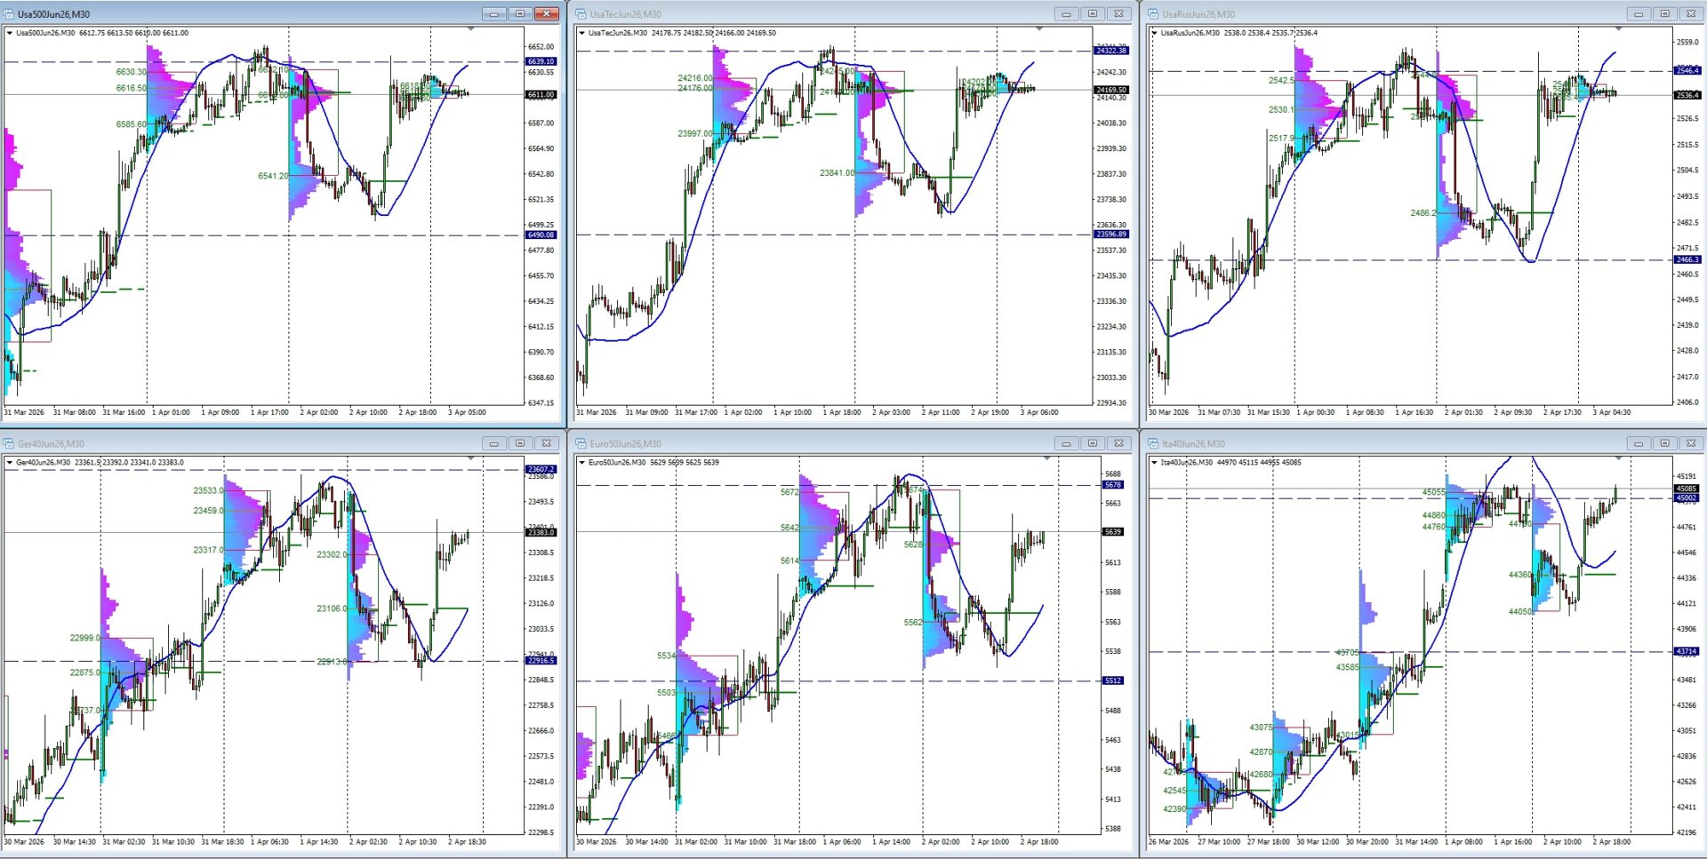The image size is (1707, 859).
Task: Open the Usa500Jun26 chart symbol dropdown arrow
Action: [10, 33]
